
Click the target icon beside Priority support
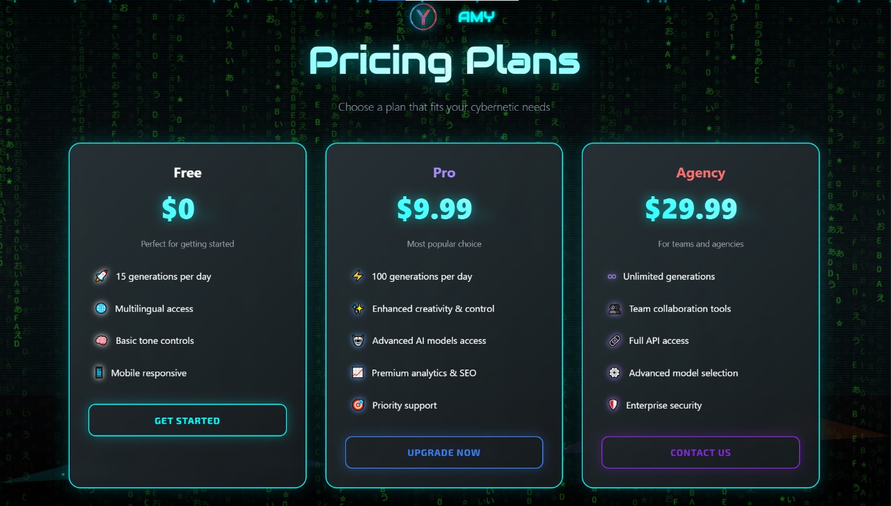pos(358,405)
